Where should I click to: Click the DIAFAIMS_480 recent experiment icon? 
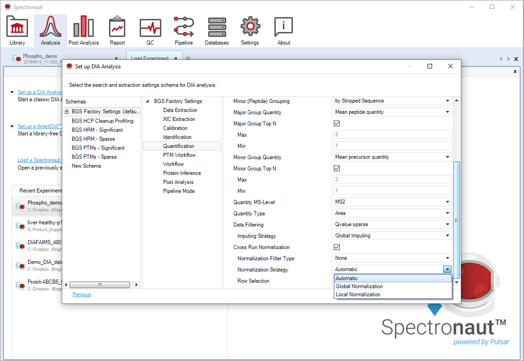[21, 245]
